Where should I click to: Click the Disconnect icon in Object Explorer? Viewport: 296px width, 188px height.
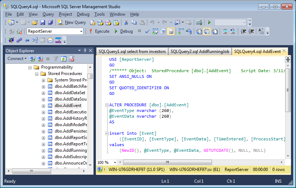pyautogui.click(x=40, y=59)
